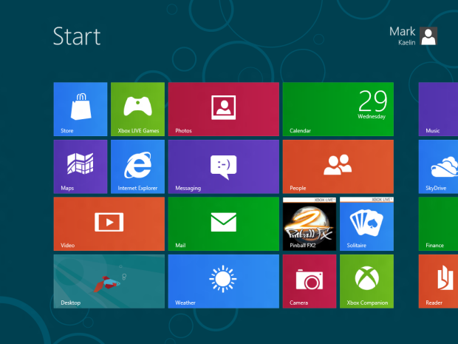Click the user account picture

tap(428, 36)
